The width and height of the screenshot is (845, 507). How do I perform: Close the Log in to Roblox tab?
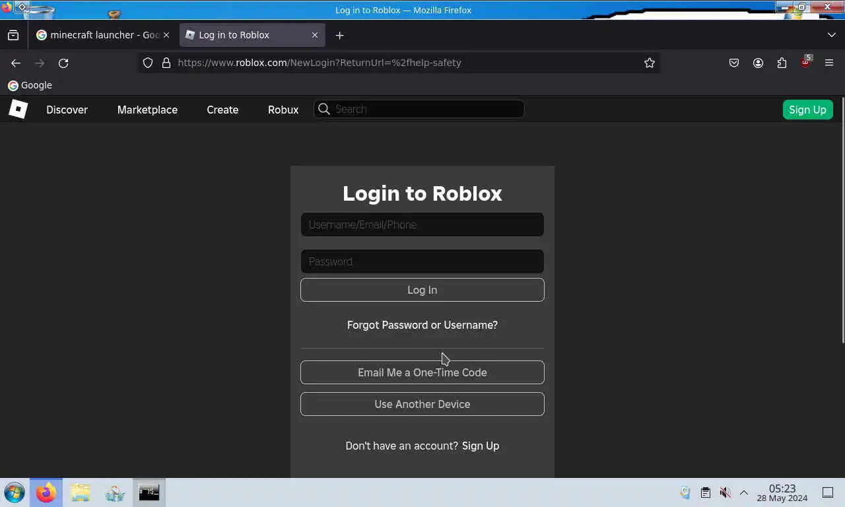pyautogui.click(x=315, y=35)
